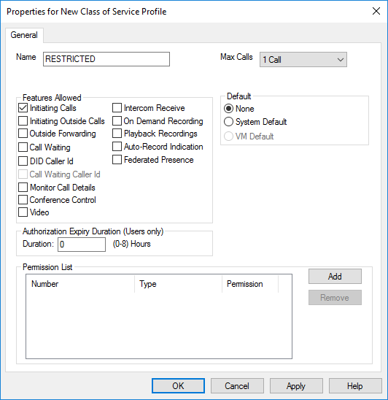Uncheck the Initiating Calls checkbox
The width and height of the screenshot is (388, 400).
point(23,108)
